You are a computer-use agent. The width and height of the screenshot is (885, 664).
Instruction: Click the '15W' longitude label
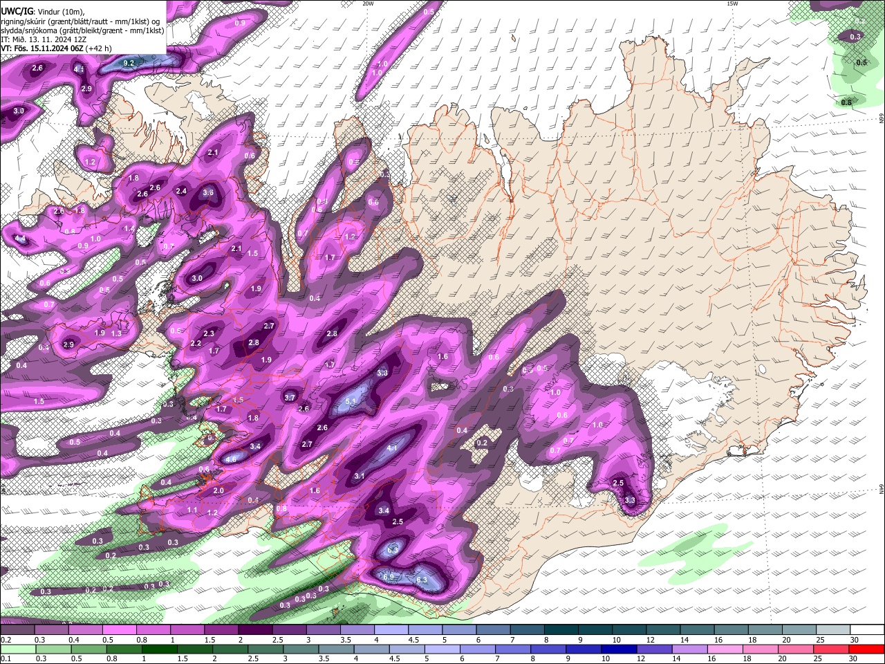pos(732,3)
